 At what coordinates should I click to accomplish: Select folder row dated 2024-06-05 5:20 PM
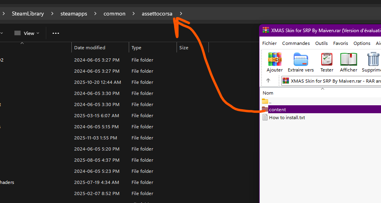[104, 149]
